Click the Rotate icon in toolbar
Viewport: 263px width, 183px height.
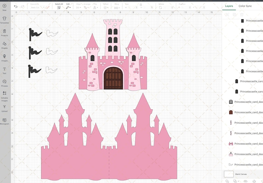pos(161,8)
